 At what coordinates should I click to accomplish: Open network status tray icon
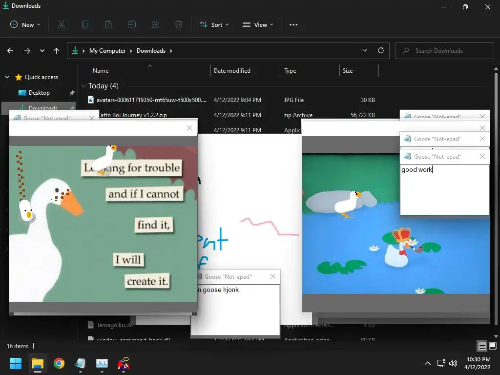point(441,363)
